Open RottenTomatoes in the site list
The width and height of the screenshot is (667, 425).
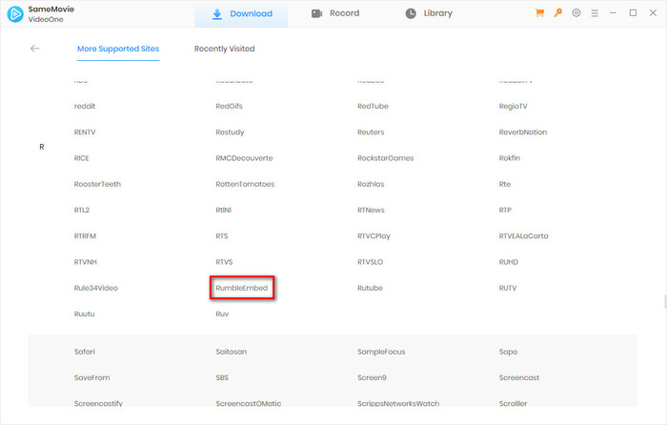pos(245,184)
